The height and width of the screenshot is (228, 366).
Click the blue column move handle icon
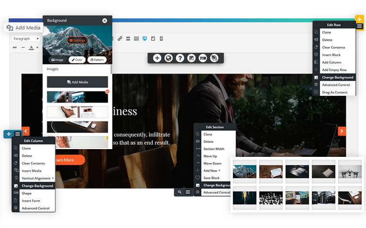(x=9, y=134)
